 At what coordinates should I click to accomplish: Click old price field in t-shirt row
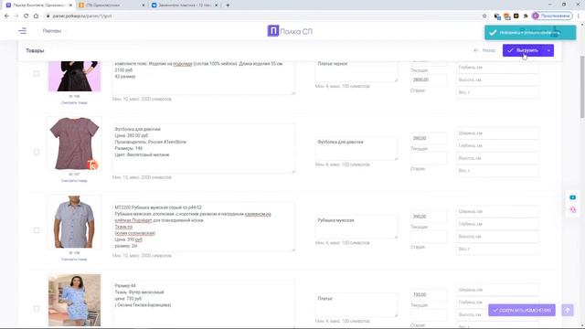[x=429, y=158]
